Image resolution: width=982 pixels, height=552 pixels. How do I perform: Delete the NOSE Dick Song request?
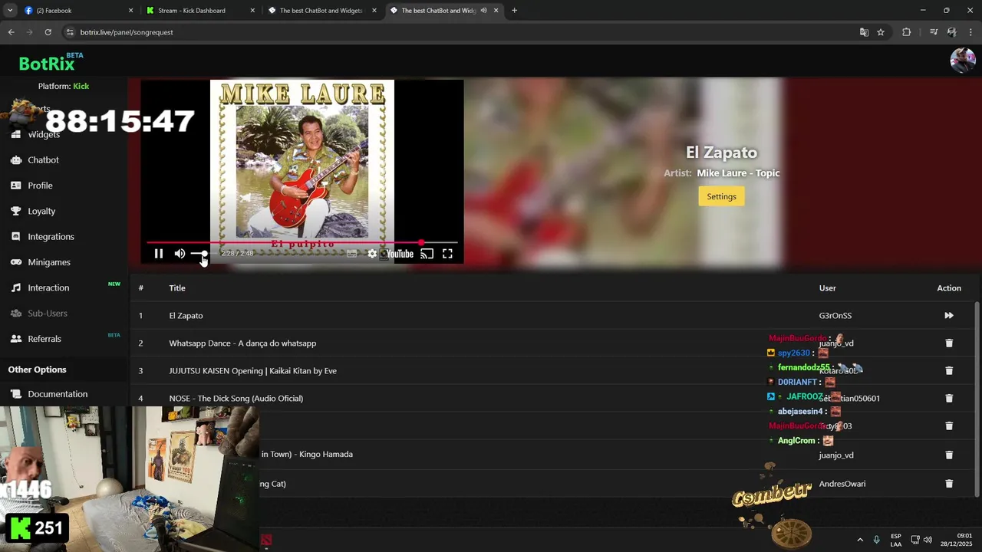point(949,398)
